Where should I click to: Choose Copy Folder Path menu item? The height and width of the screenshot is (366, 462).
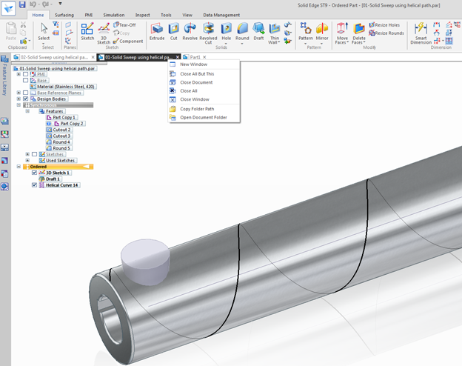[204, 109]
